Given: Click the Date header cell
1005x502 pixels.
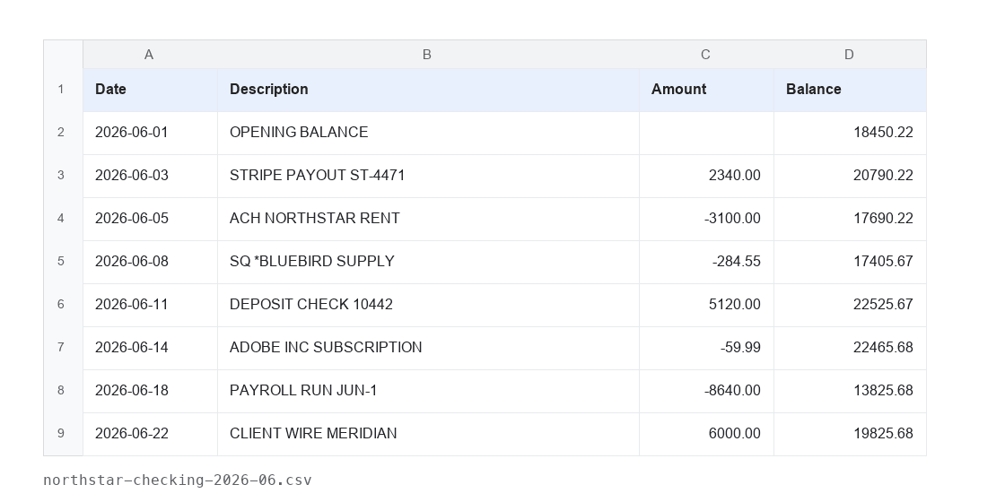Looking at the screenshot, I should [x=150, y=91].
